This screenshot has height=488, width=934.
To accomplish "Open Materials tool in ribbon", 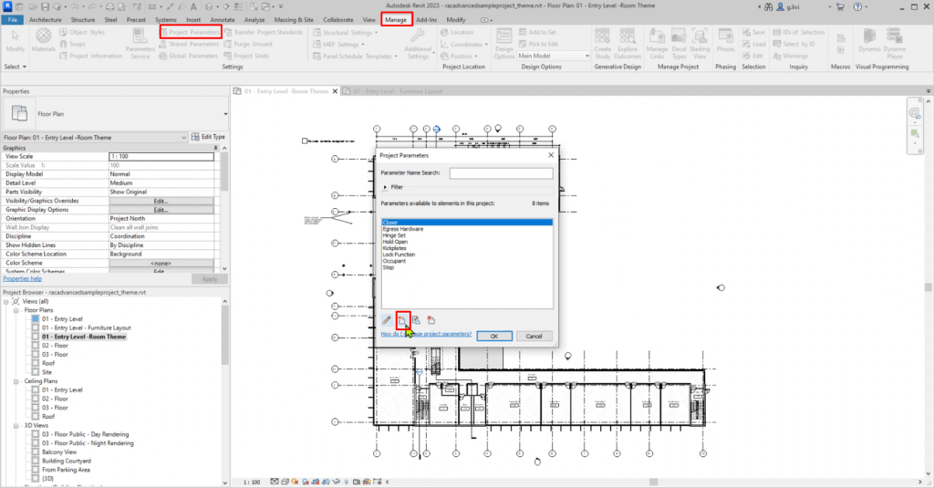I will click(x=44, y=39).
